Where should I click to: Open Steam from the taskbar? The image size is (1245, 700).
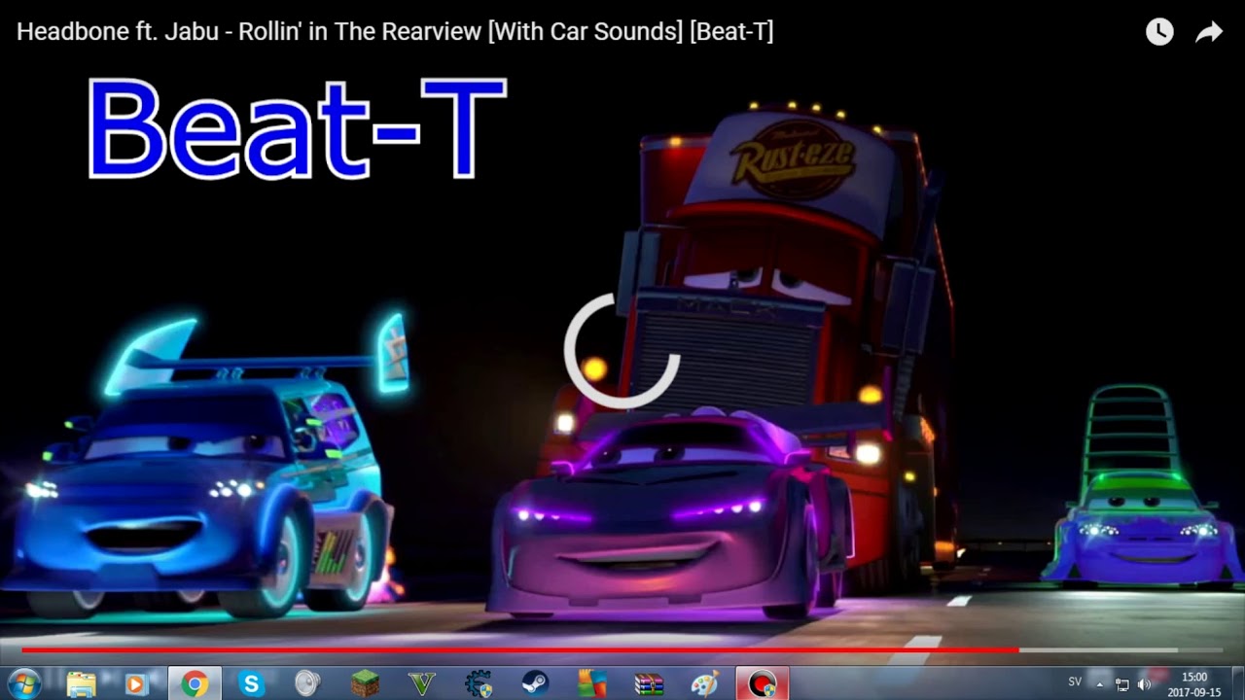pyautogui.click(x=534, y=684)
